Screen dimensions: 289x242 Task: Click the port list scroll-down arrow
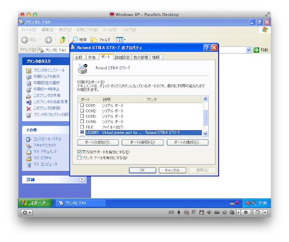click(x=205, y=134)
